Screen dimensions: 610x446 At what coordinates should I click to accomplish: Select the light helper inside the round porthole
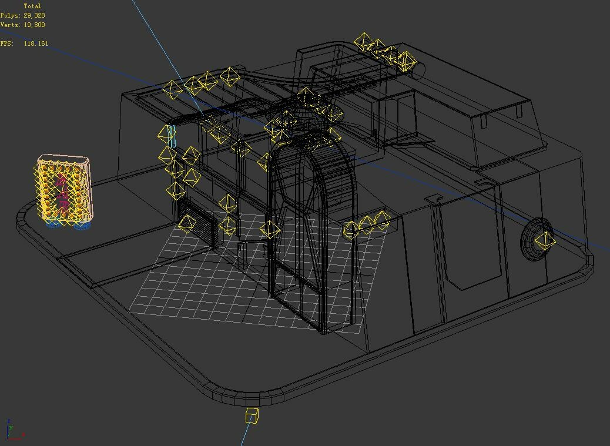click(x=545, y=241)
